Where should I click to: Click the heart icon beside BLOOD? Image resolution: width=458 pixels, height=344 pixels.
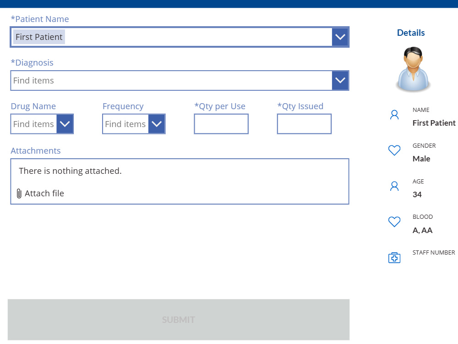394,222
